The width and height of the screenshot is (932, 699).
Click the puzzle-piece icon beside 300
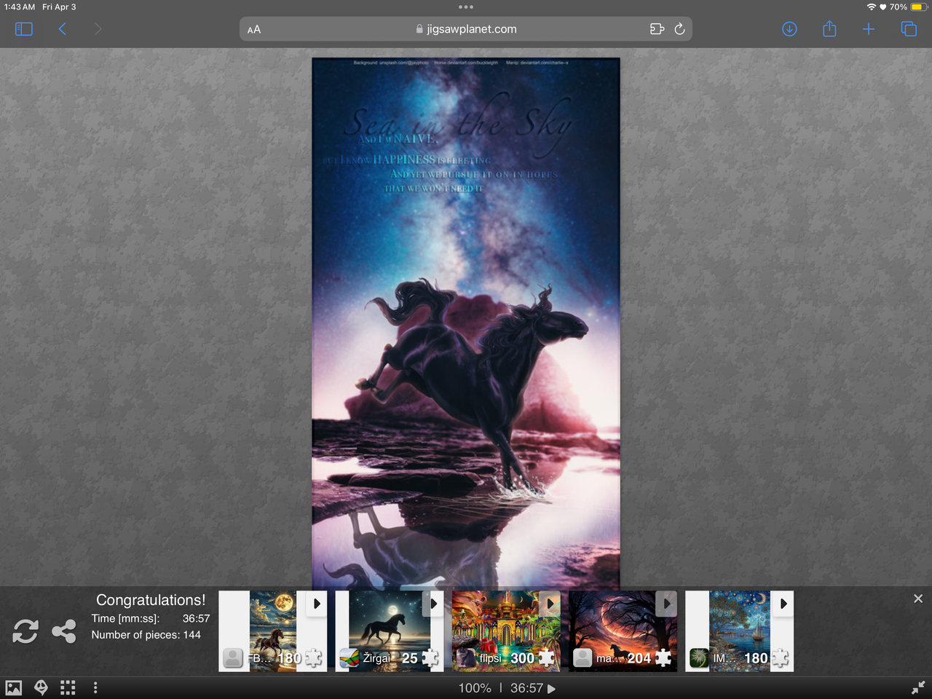[546, 658]
